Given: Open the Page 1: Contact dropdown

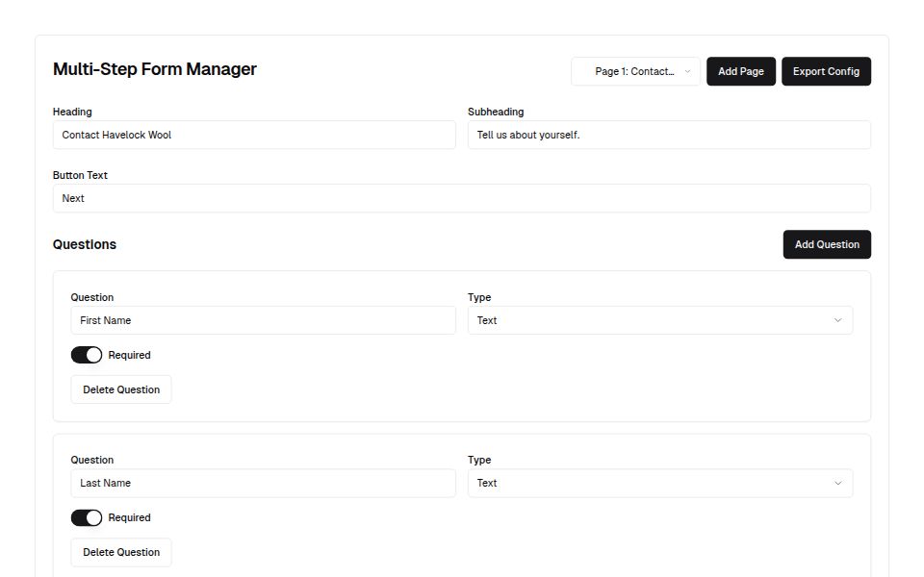Looking at the screenshot, I should pos(635,71).
